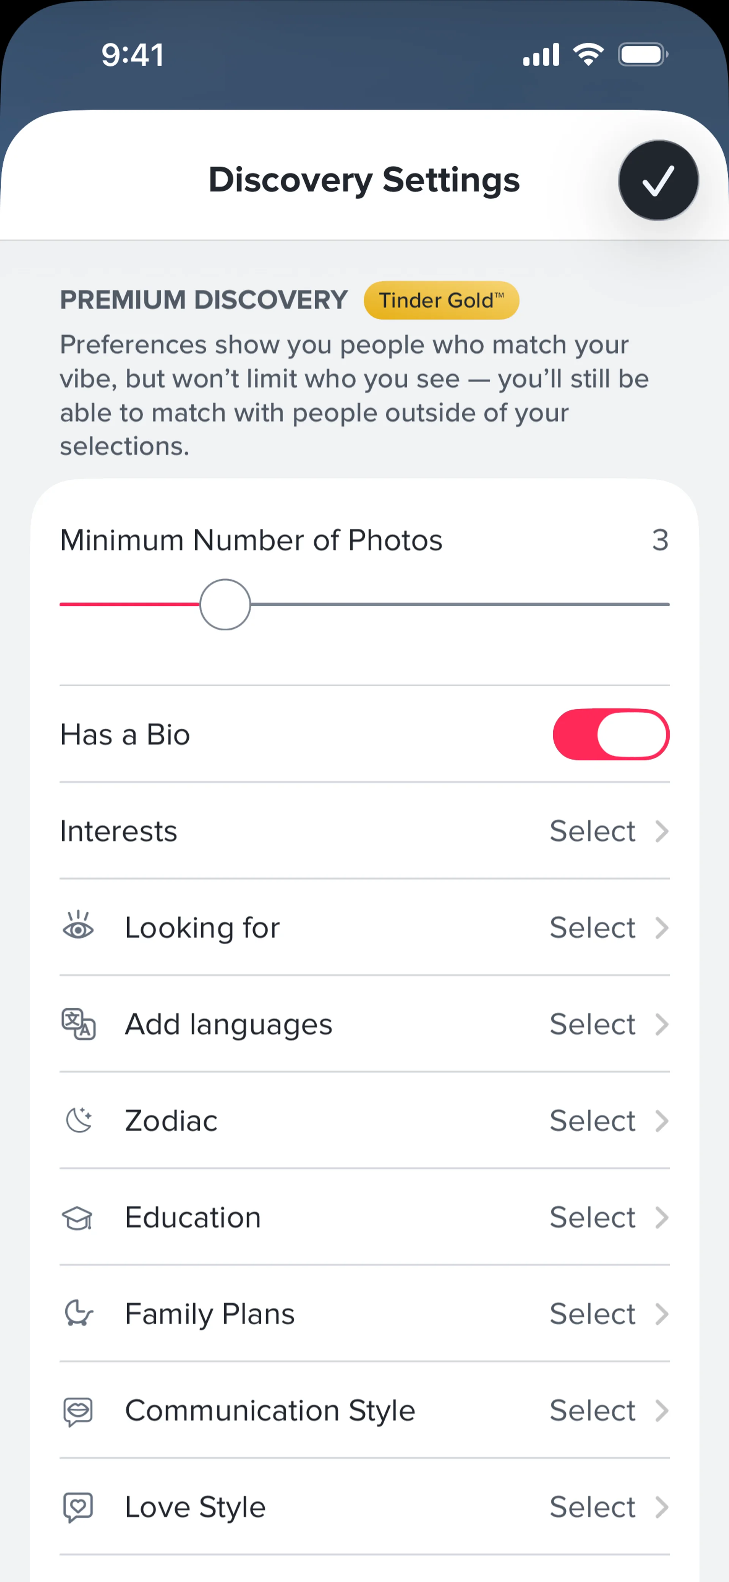Confirm settings with the checkmark button

pos(658,181)
